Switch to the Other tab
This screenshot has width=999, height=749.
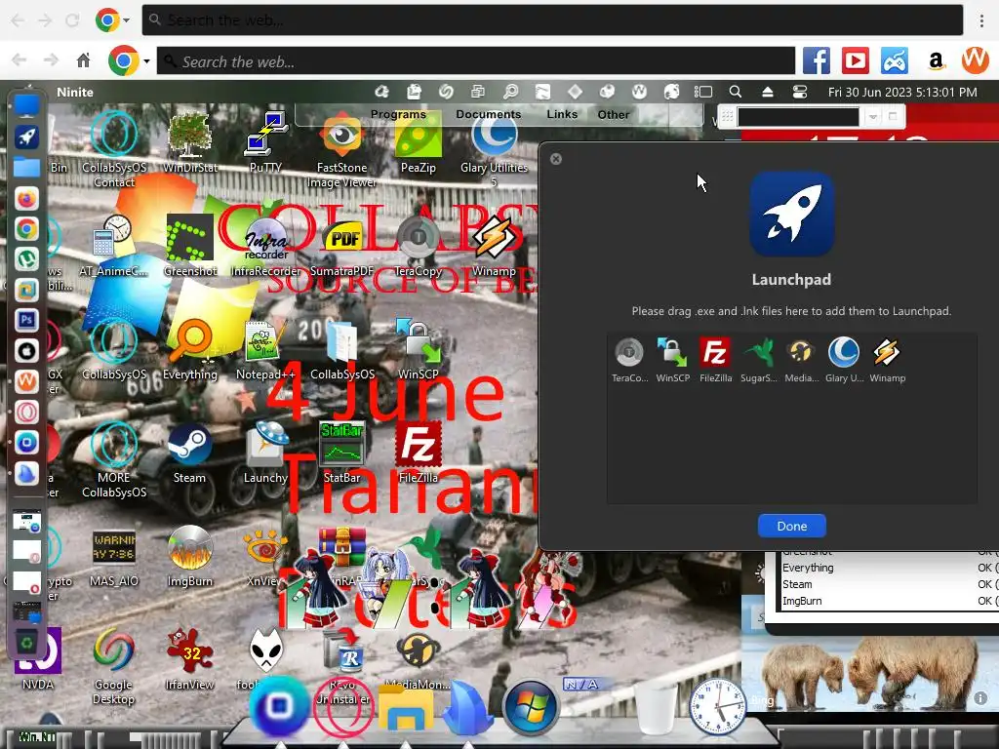613,114
